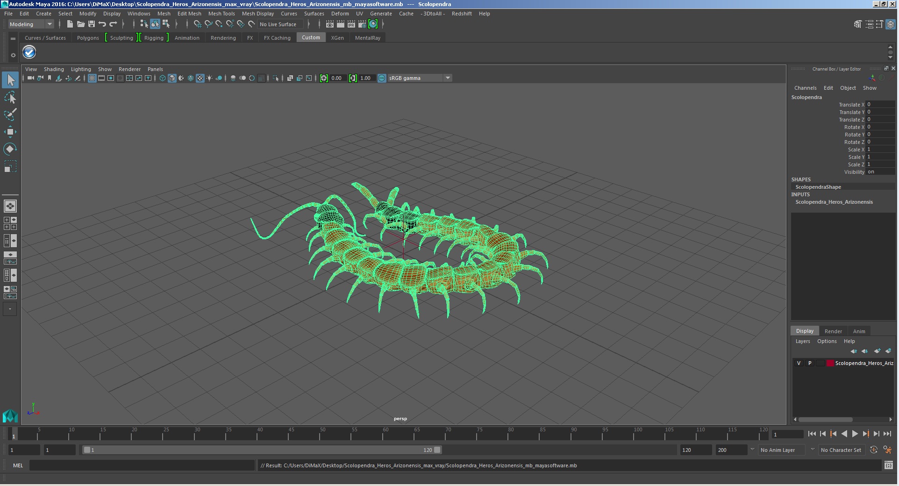899x486 pixels.
Task: Open the layer editor Options menu
Action: pyautogui.click(x=827, y=341)
